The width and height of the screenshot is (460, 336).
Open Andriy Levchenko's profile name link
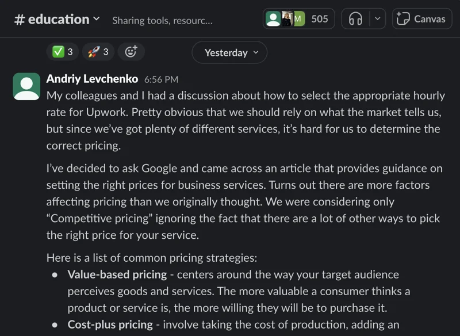coord(92,79)
